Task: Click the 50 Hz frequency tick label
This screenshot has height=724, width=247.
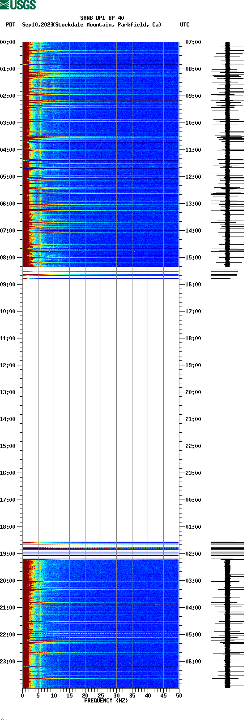Action: pos(179,696)
